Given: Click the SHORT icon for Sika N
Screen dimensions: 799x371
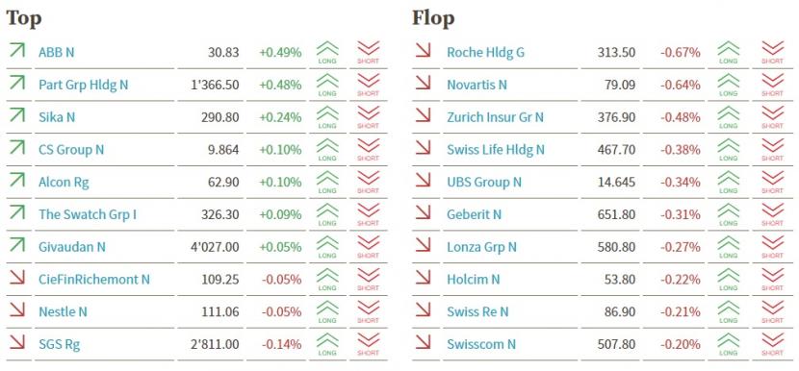Looking at the screenshot, I should click(x=368, y=117).
